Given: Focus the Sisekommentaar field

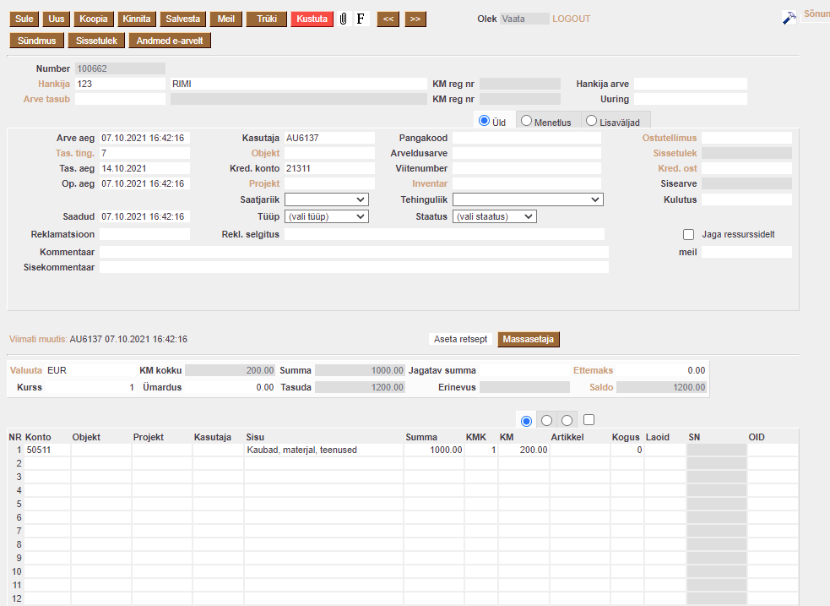Looking at the screenshot, I should point(354,268).
